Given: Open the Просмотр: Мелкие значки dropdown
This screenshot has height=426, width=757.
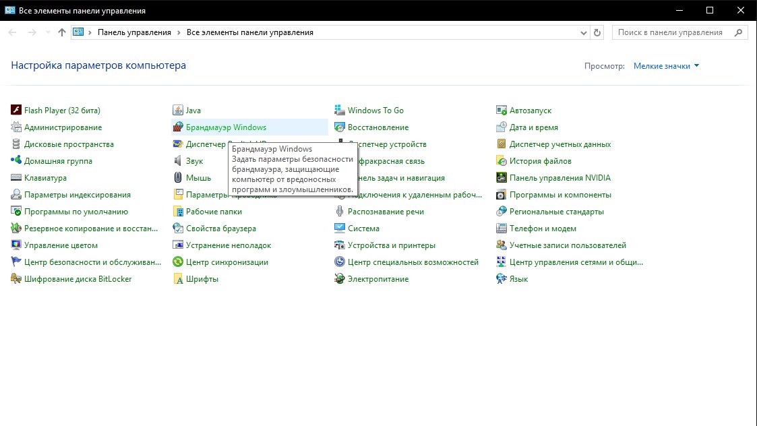Looking at the screenshot, I should coord(666,65).
